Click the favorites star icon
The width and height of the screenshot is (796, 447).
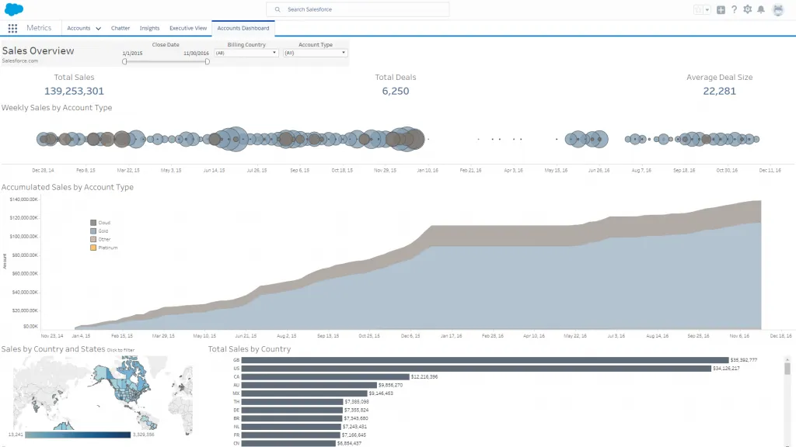[x=697, y=9]
